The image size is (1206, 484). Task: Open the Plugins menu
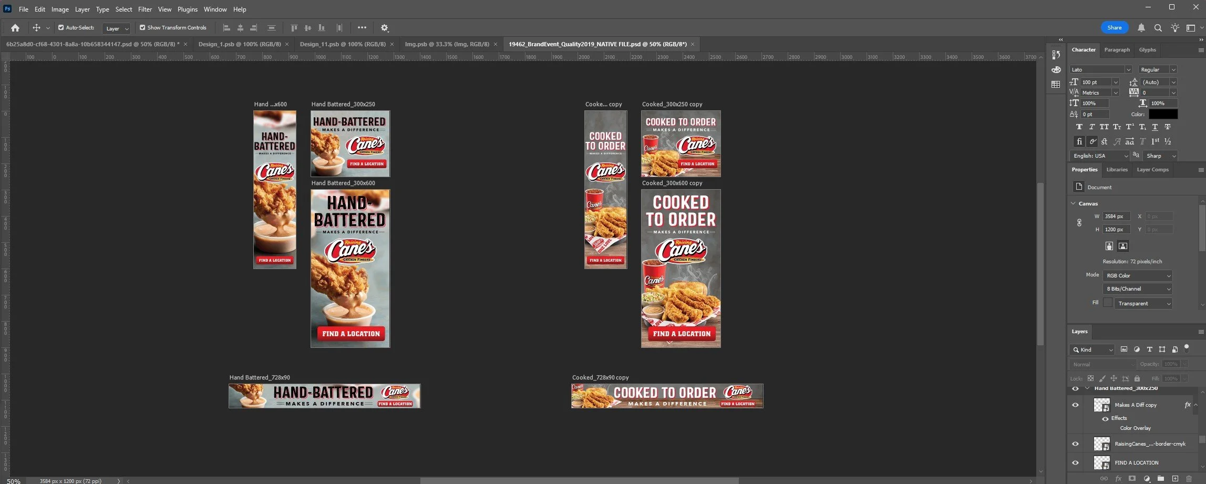(x=188, y=9)
